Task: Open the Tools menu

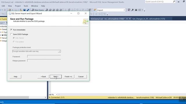Action: coord(26,6)
